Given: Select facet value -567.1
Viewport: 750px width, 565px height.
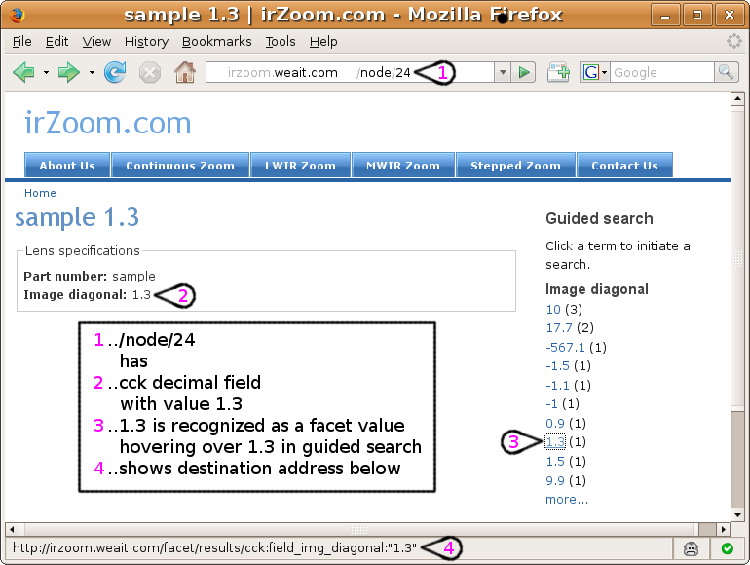Looking at the screenshot, I should point(565,347).
